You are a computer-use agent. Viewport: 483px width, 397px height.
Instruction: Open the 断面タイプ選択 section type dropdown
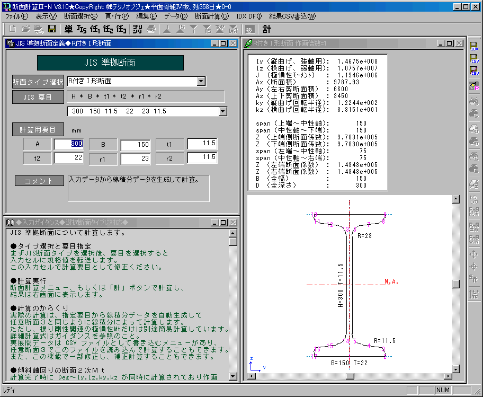click(x=201, y=81)
